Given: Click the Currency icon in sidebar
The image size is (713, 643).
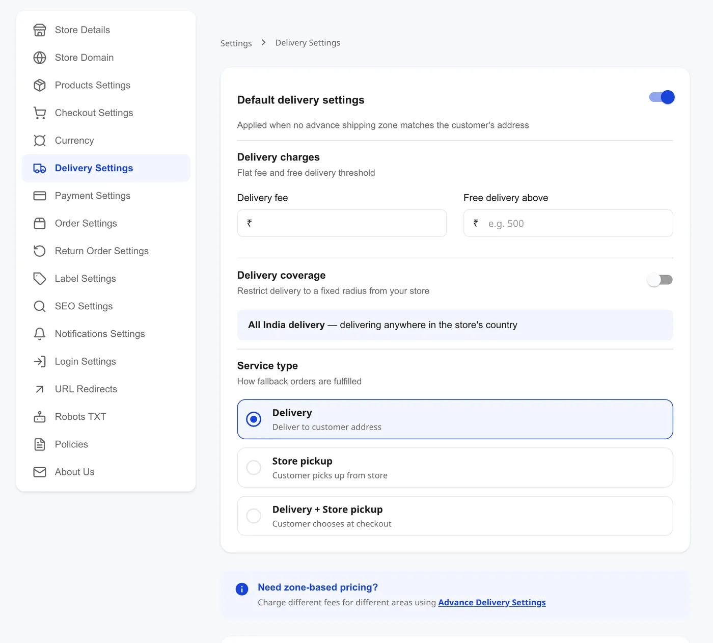Looking at the screenshot, I should point(40,140).
